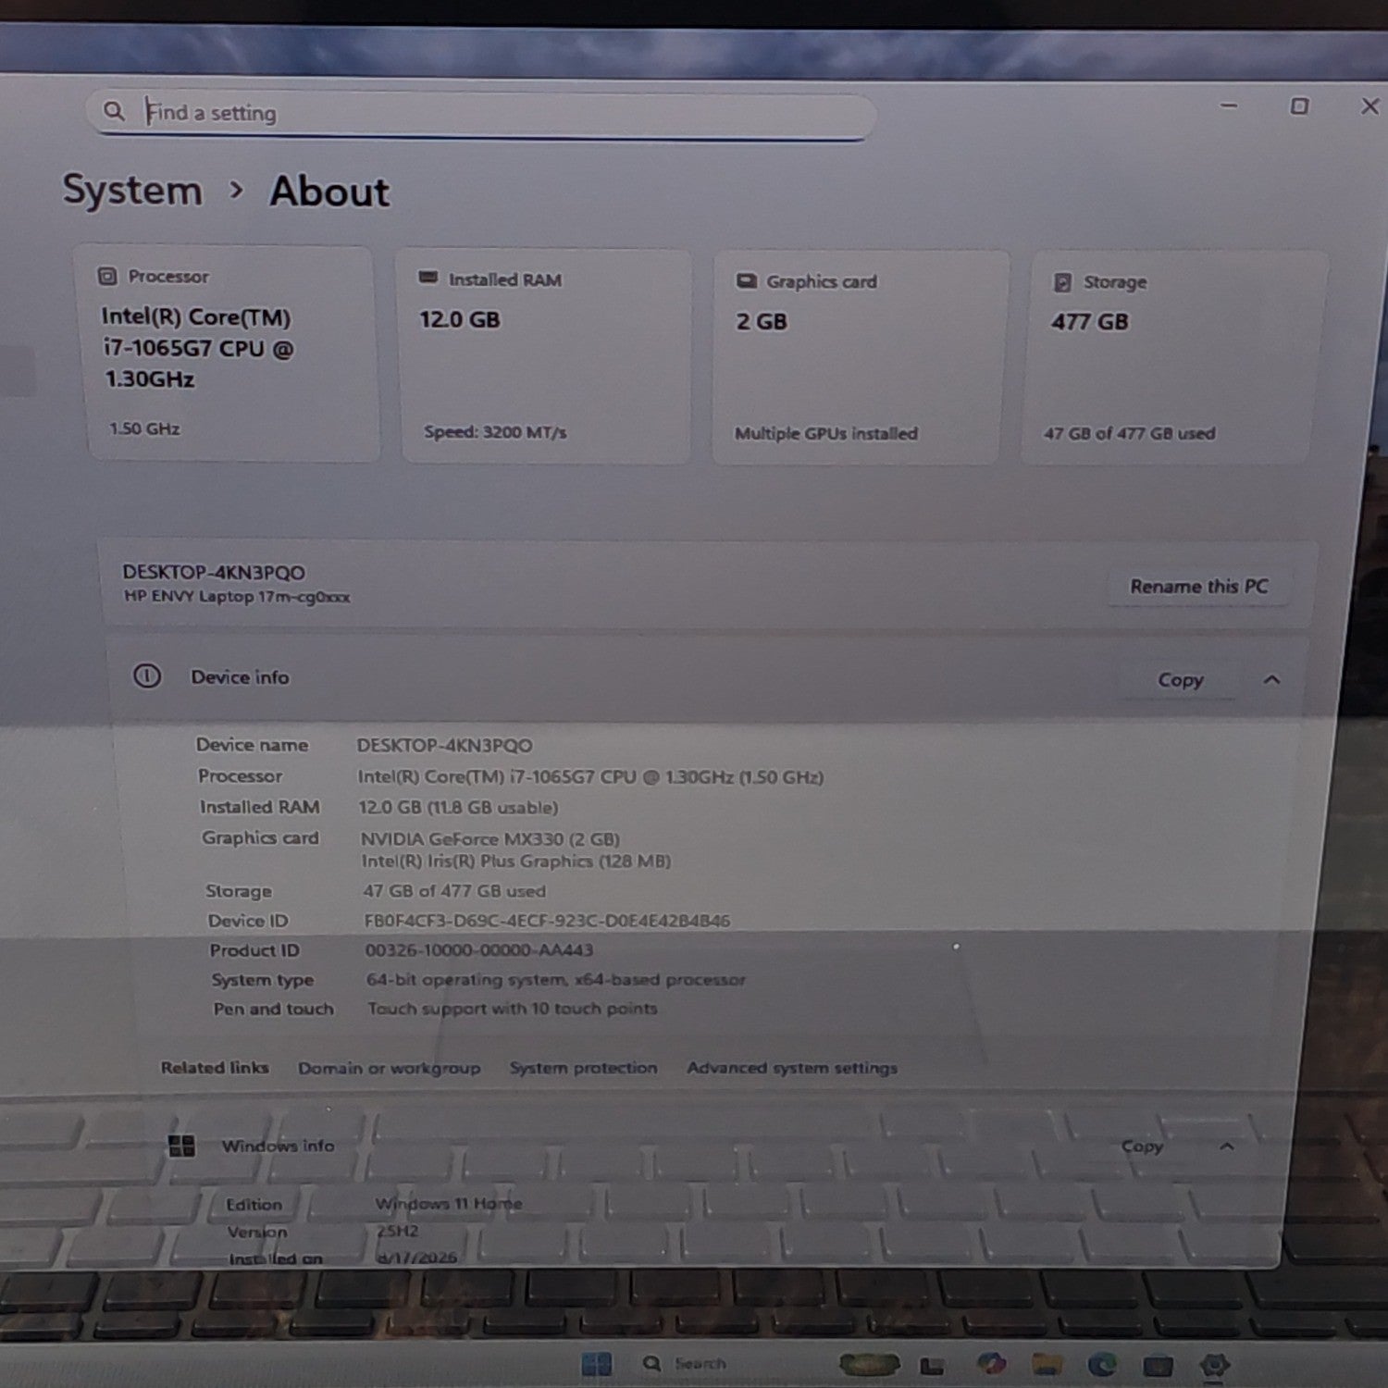Click the Intel(R) Iris(R) Plus Graphics entry
Screen dimensions: 1388x1388
(x=515, y=861)
